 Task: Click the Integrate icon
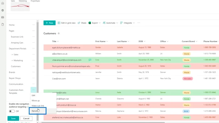point(121,23)
